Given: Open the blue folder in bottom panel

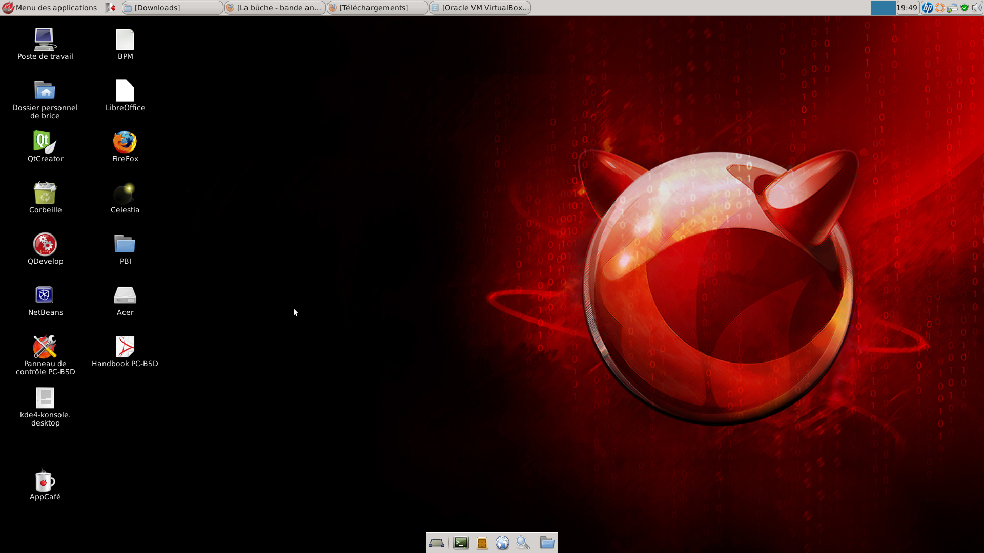Looking at the screenshot, I should [x=547, y=543].
